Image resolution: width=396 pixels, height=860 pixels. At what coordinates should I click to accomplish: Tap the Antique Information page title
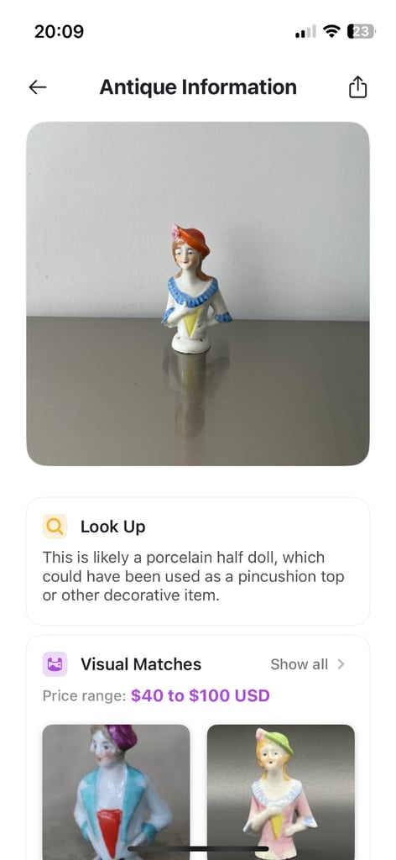[x=198, y=87]
